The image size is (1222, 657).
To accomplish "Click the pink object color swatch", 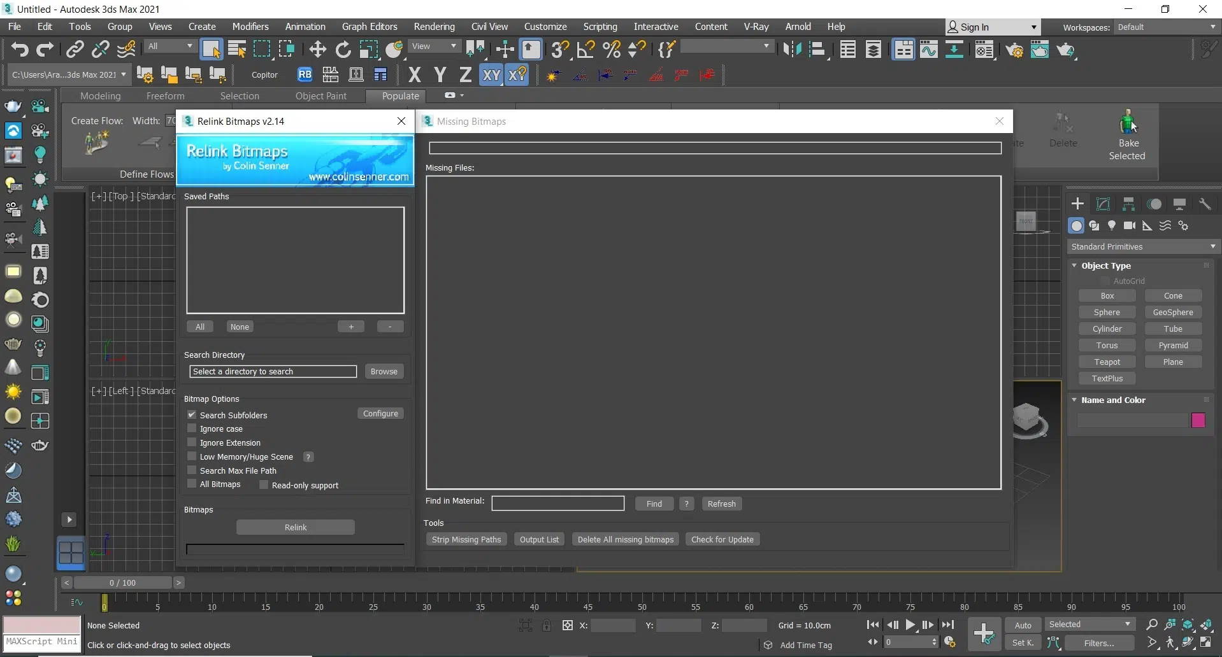I will pyautogui.click(x=1198, y=420).
